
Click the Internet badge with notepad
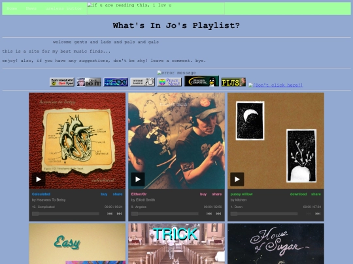[x=143, y=82]
